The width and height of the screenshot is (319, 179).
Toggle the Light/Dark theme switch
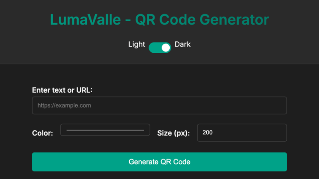(159, 47)
